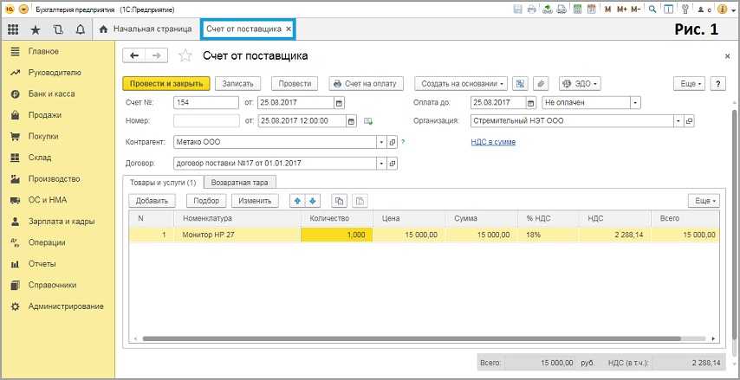Click the favorites star next to document title
740x380 pixels.
(185, 55)
